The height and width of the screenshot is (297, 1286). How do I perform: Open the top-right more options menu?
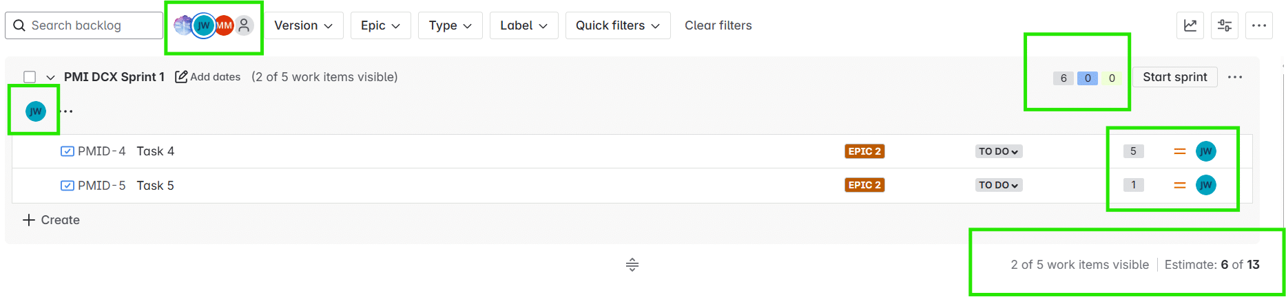[1259, 25]
